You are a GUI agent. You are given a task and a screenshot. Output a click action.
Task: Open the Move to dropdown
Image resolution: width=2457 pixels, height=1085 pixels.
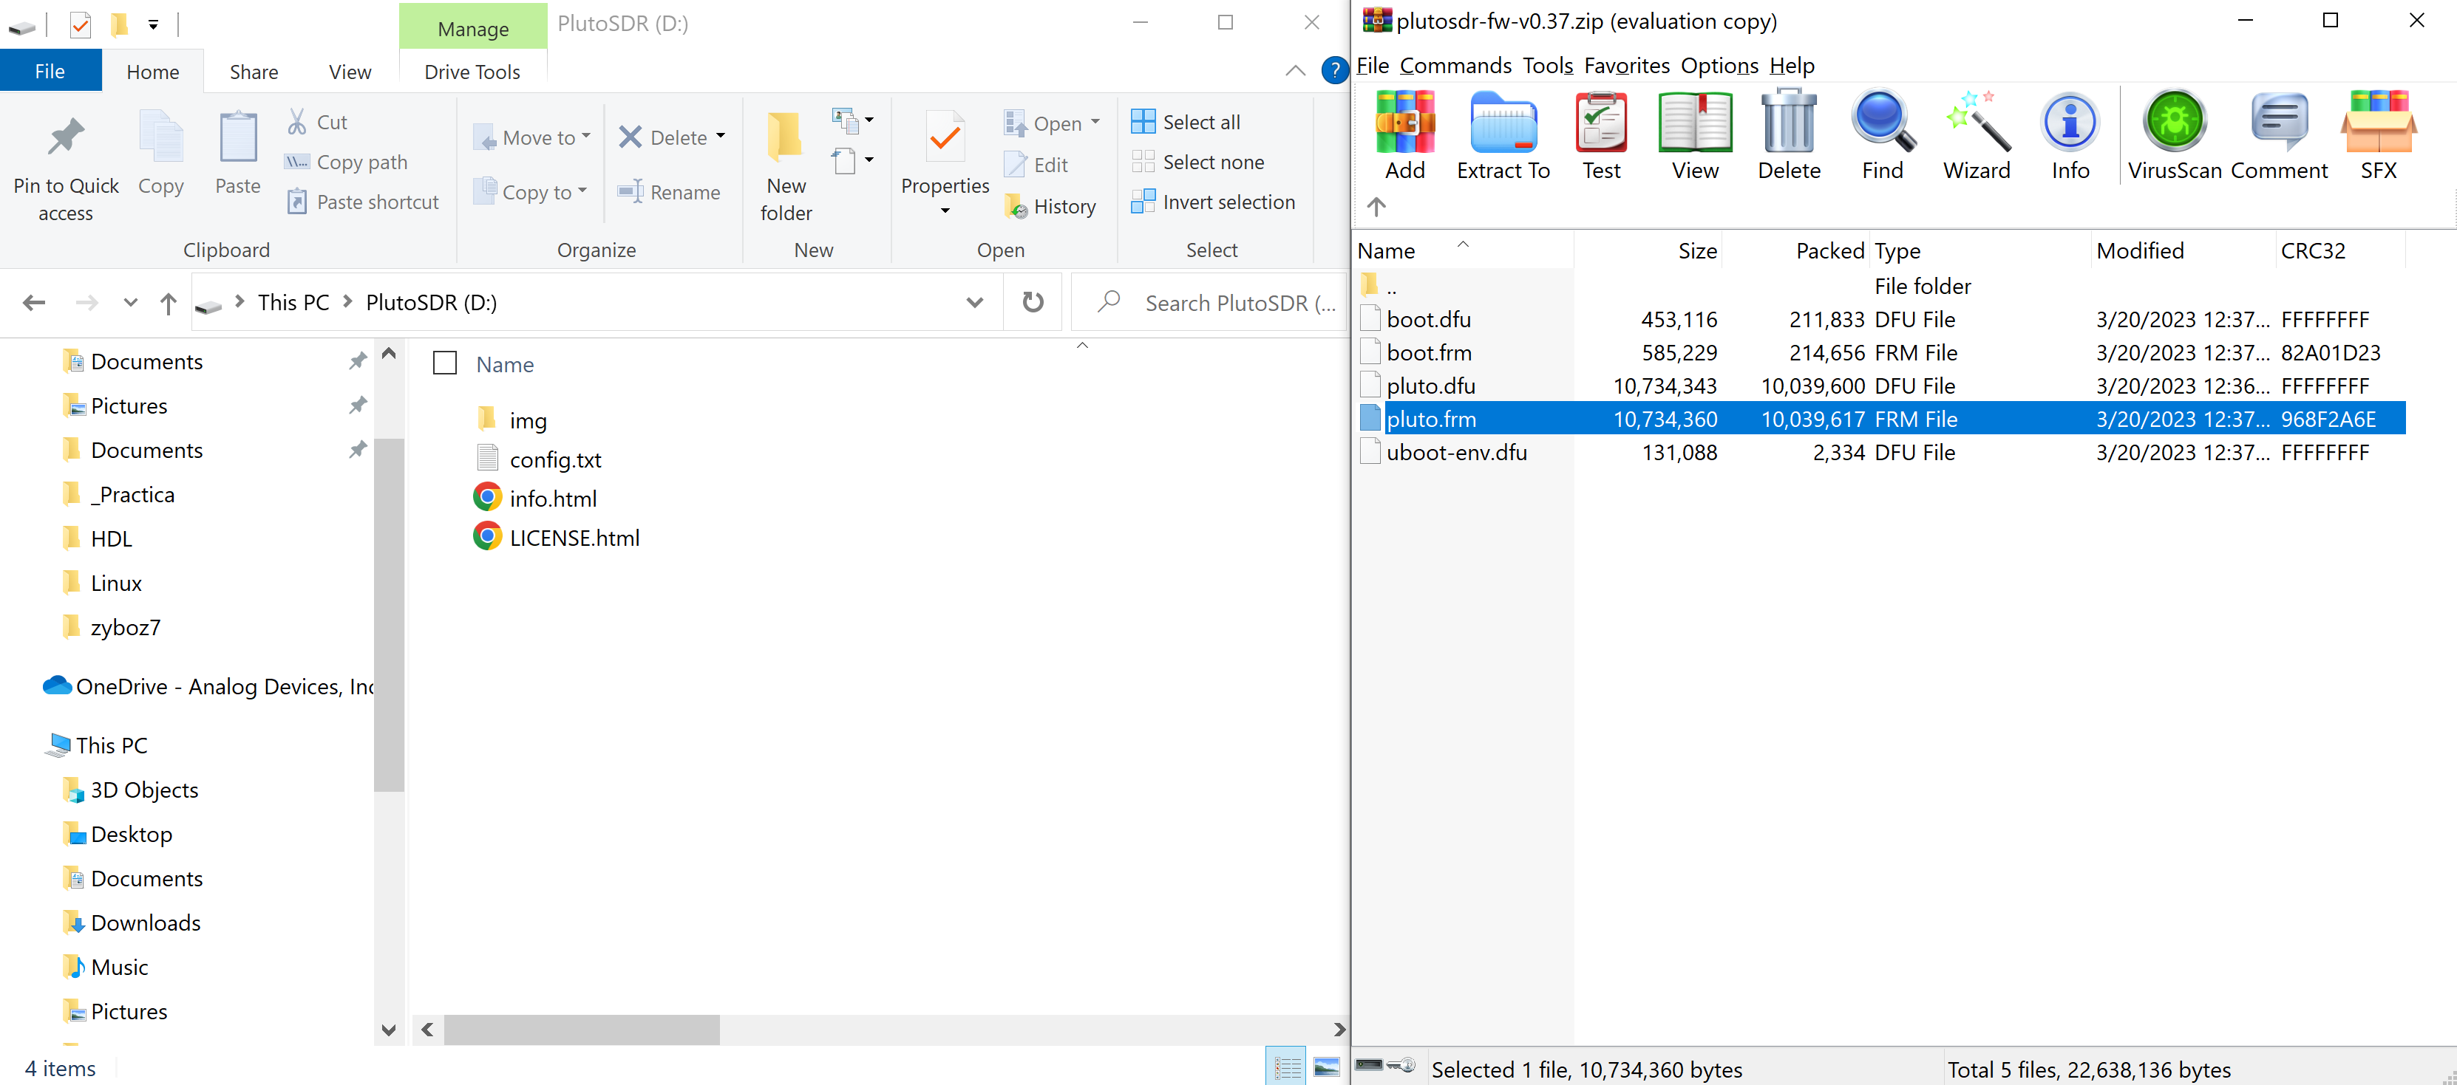coord(531,137)
